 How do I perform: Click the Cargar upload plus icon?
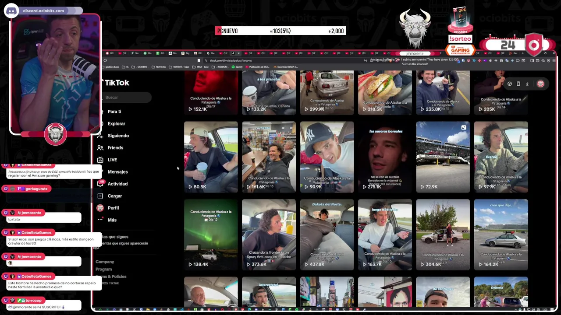pyautogui.click(x=100, y=196)
